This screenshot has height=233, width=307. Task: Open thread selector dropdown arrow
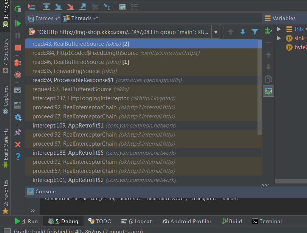pyautogui.click(x=216, y=32)
